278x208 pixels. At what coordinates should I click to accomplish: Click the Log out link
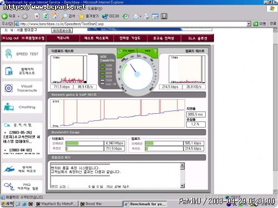pos(11,38)
